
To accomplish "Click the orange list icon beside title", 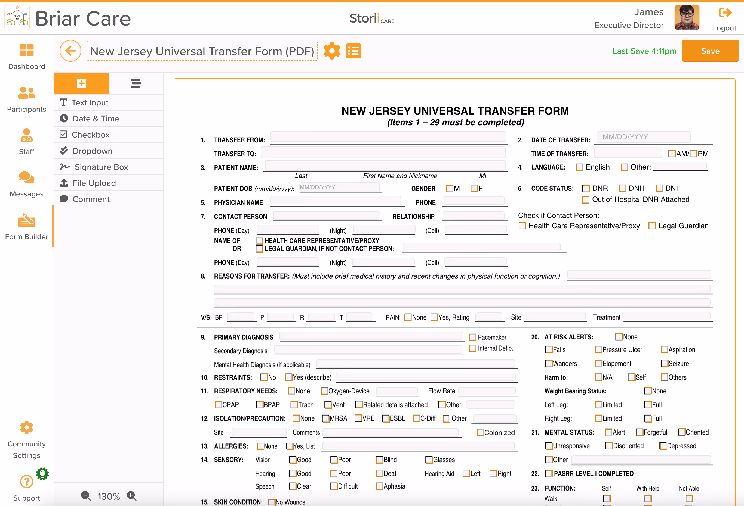I will (x=353, y=51).
